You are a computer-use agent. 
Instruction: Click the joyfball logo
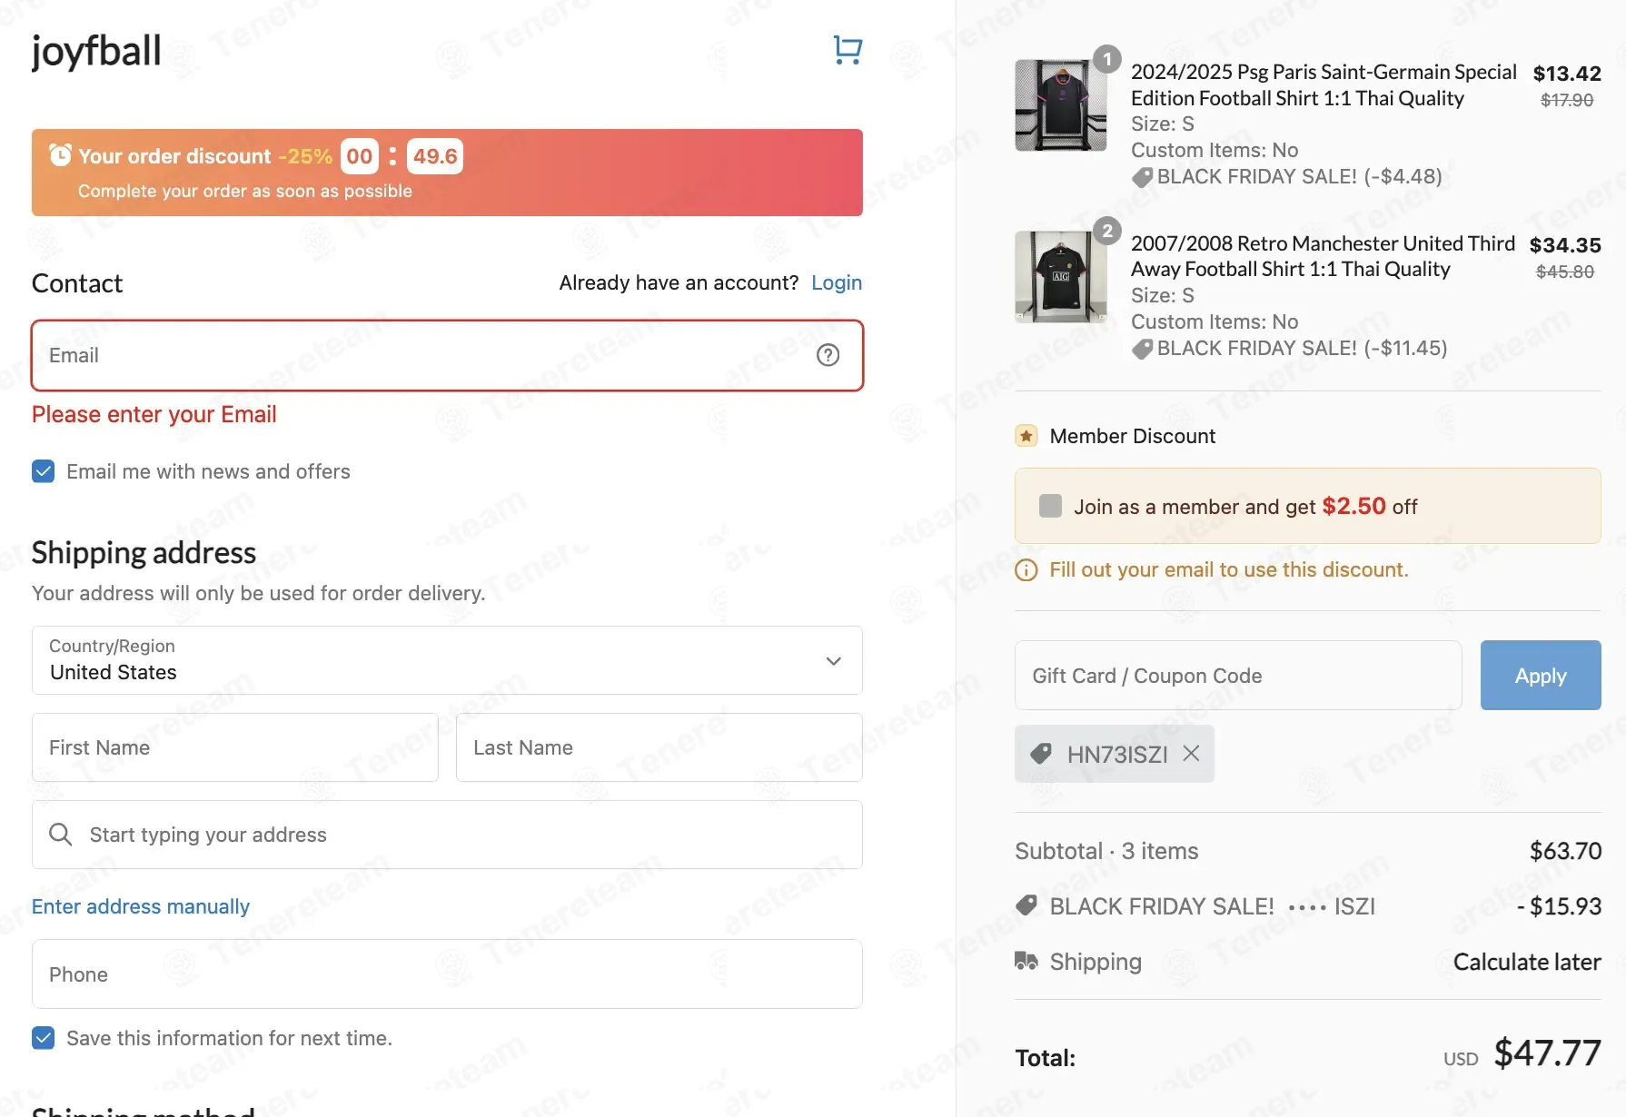pos(96,51)
